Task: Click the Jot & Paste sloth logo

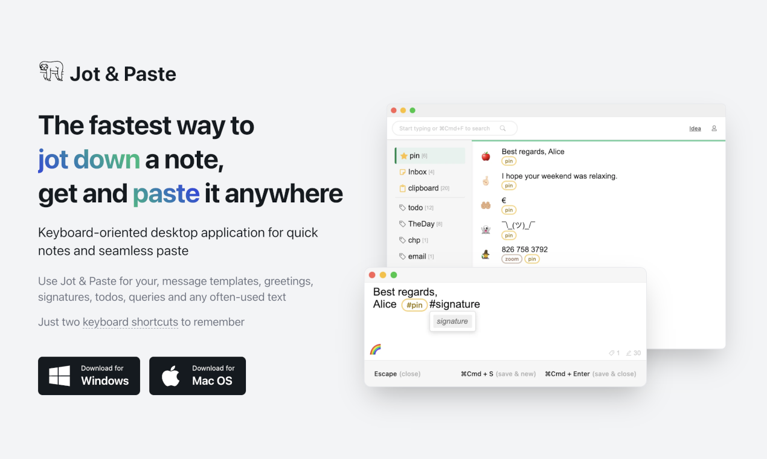Action: (51, 71)
